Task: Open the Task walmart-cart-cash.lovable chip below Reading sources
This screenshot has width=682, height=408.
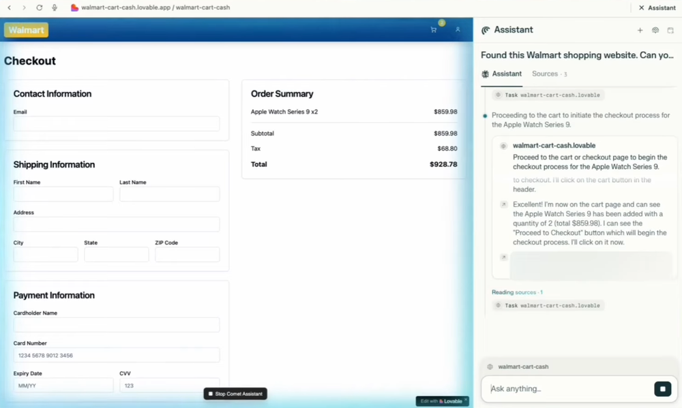Action: (548, 305)
